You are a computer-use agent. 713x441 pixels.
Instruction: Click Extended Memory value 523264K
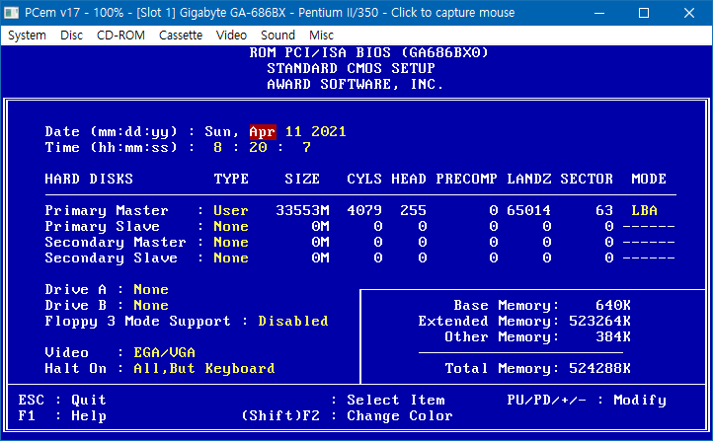[599, 321]
